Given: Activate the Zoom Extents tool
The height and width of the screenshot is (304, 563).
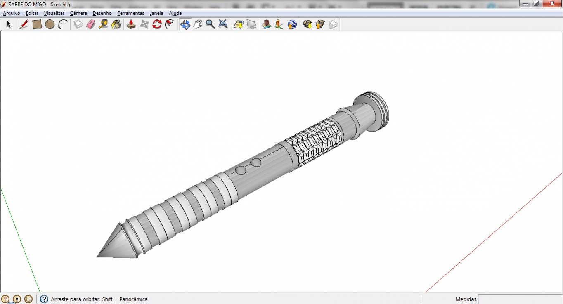Looking at the screenshot, I should (x=223, y=25).
